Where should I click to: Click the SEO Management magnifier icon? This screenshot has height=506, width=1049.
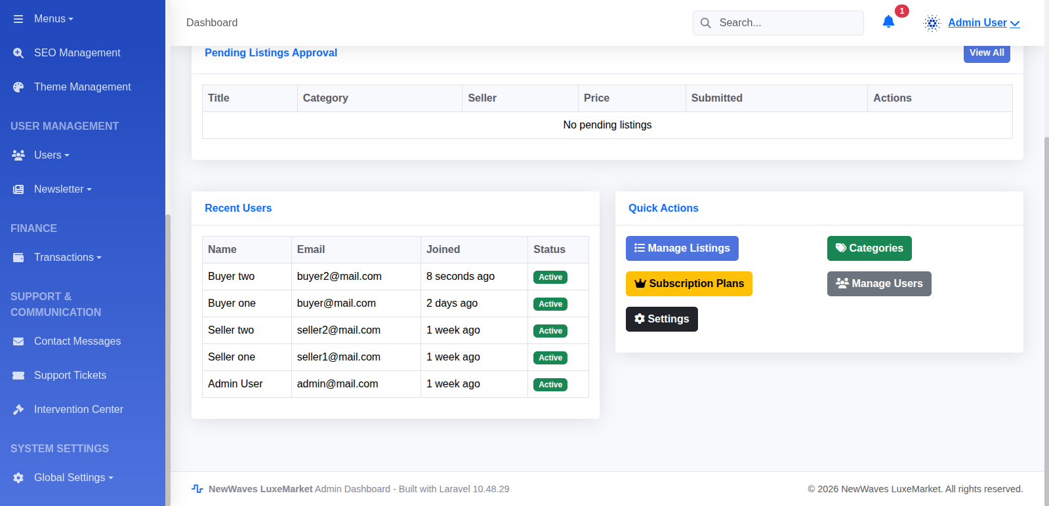18,53
